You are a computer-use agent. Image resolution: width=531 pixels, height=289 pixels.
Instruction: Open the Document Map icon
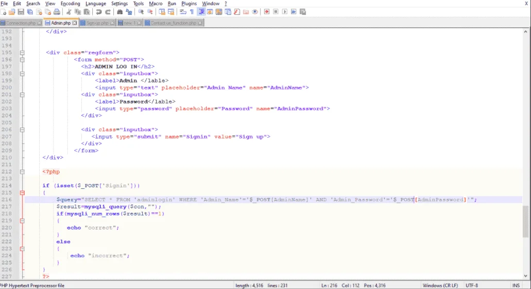point(219,12)
